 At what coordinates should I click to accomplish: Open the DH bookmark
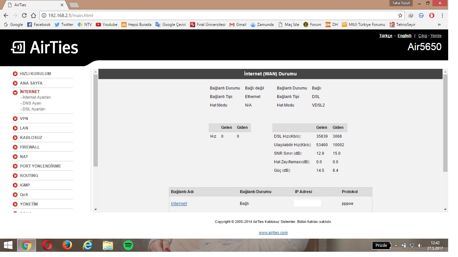(x=332, y=25)
